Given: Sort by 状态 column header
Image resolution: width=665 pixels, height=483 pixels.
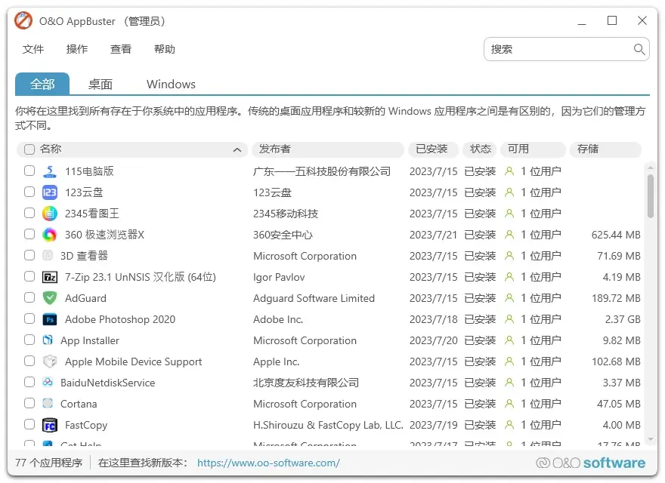Looking at the screenshot, I should click(480, 149).
